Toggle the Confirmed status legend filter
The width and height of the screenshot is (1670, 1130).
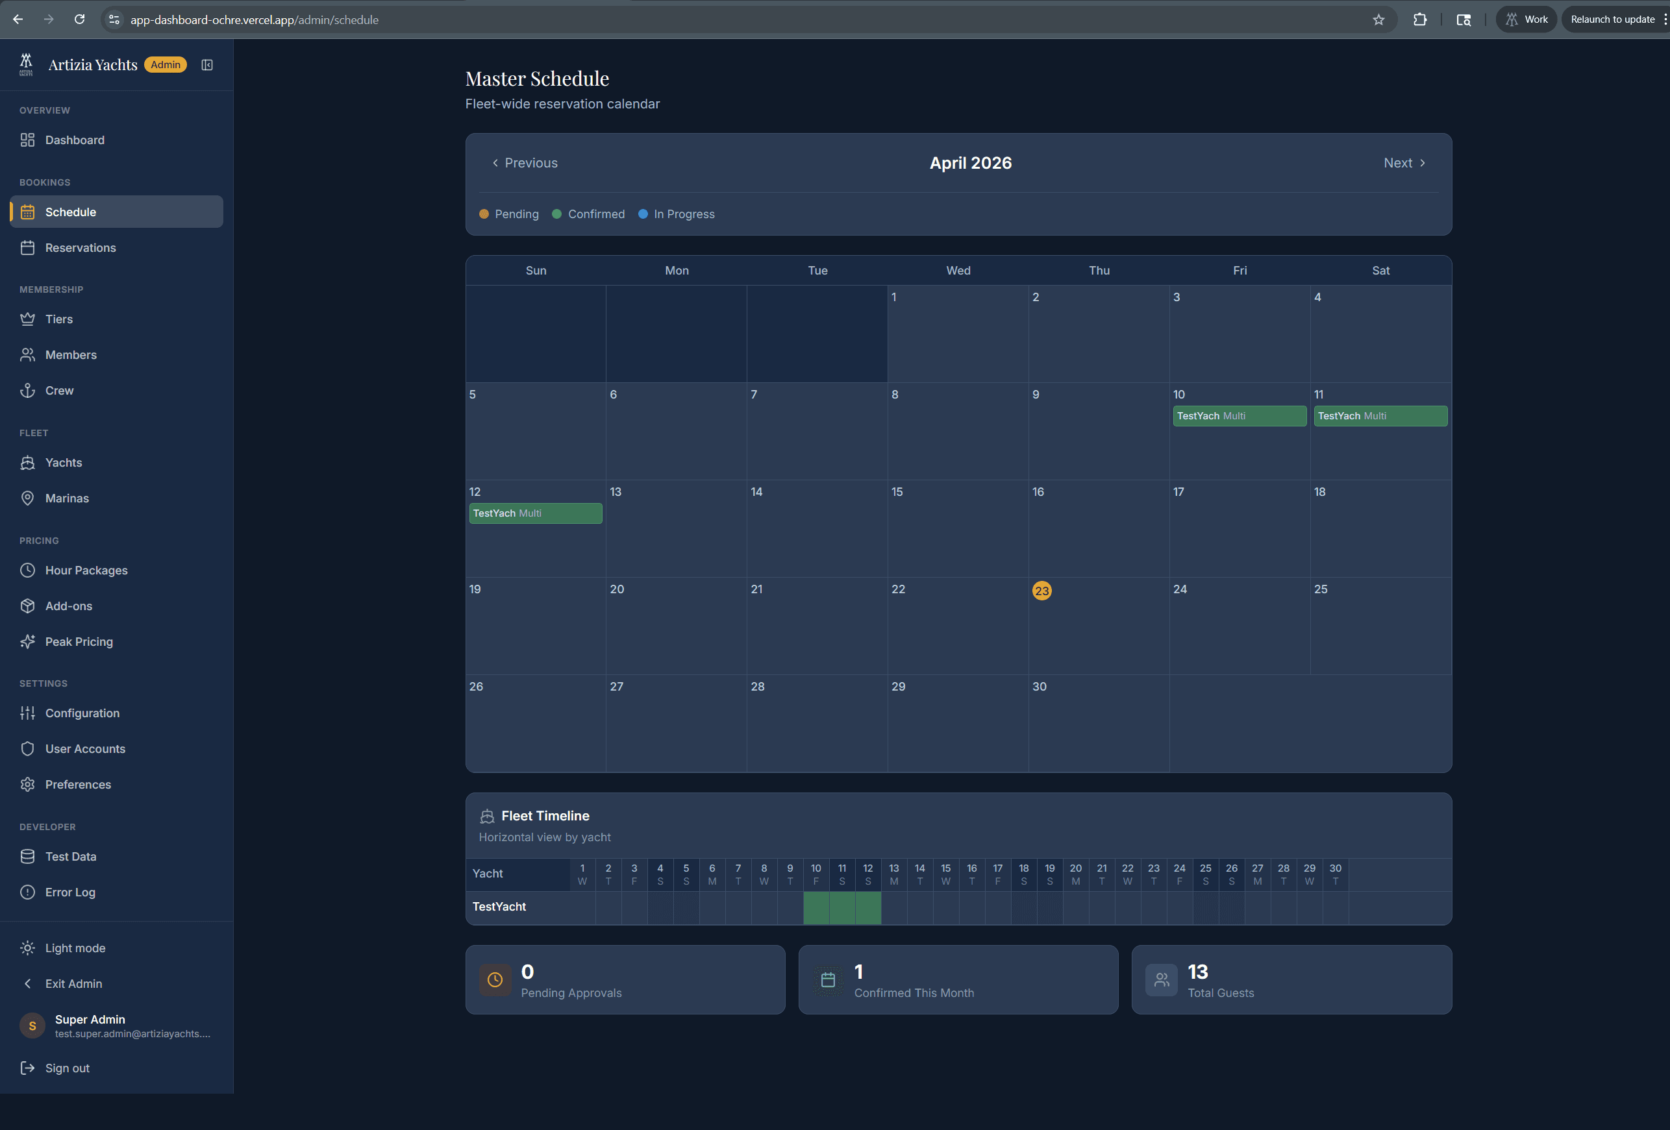pyautogui.click(x=588, y=214)
